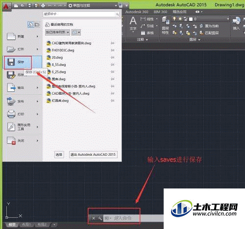Expand the 打印 submenu arrow
Viewport: 245px width, 229px height.
(38, 114)
